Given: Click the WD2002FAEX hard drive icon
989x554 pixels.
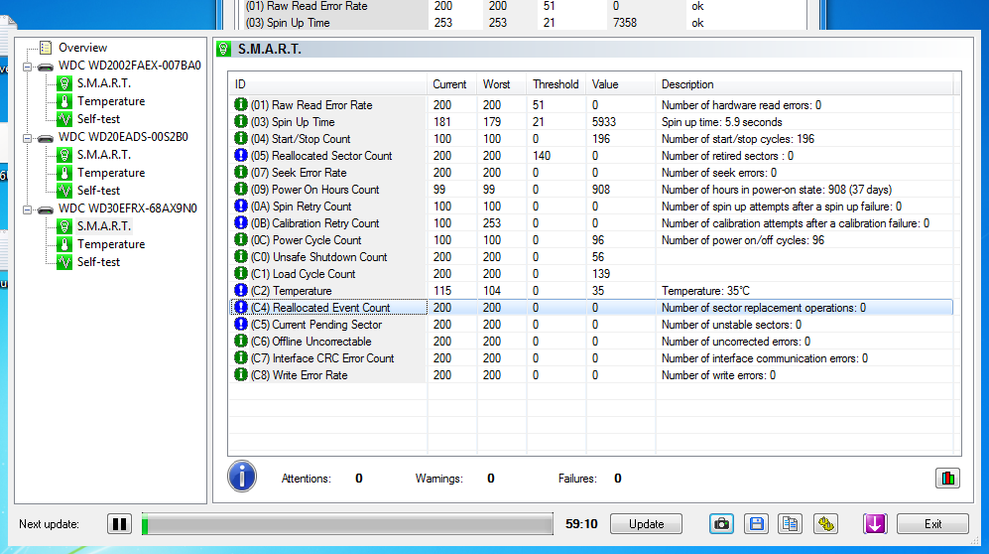Looking at the screenshot, I should pos(46,67).
